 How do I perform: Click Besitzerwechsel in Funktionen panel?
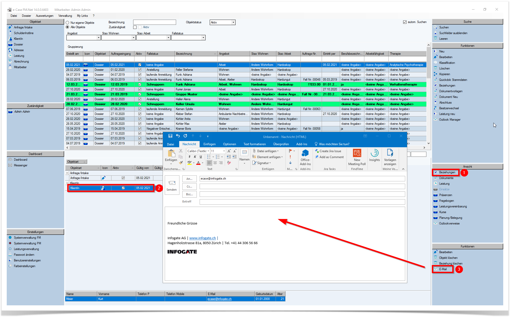click(449, 108)
